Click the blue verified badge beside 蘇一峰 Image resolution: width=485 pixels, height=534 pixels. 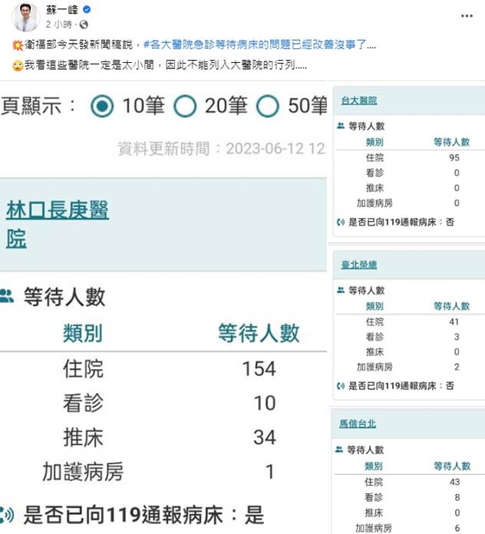point(87,10)
